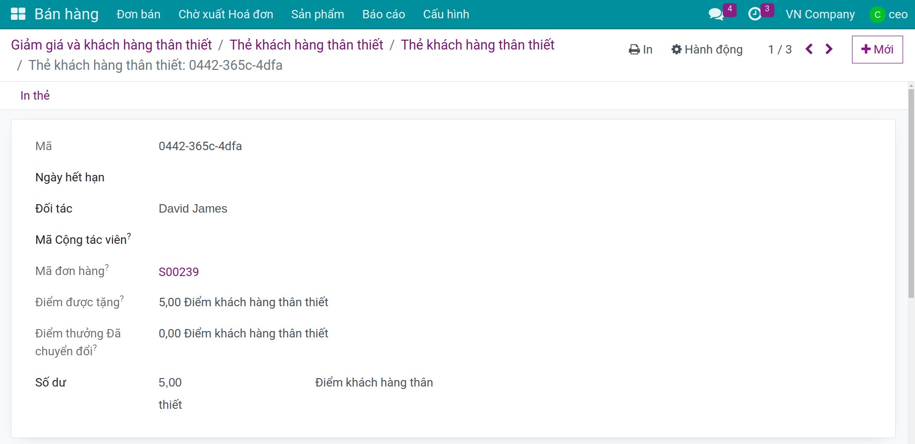Expand the Hành động action menu
The width and height of the screenshot is (915, 444).
(x=707, y=50)
